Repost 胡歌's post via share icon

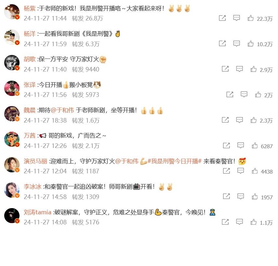point(225,69)
